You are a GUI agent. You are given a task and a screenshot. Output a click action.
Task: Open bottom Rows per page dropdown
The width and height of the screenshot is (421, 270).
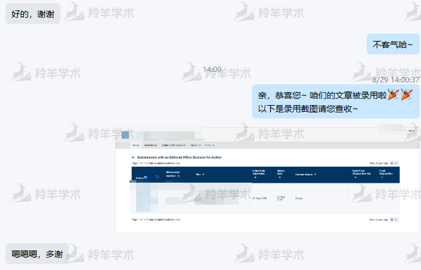[394, 219]
